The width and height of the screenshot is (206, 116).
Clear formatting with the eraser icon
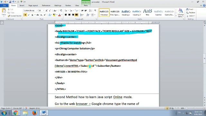[x=61, y=11]
